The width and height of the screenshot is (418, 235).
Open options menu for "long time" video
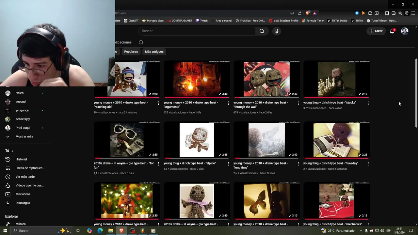click(x=298, y=164)
